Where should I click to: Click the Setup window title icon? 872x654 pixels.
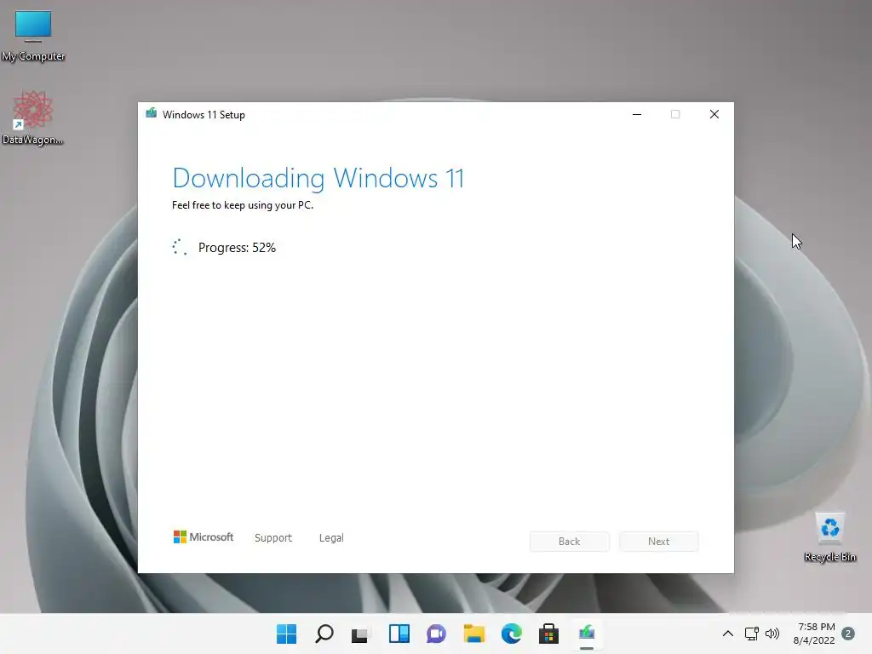coord(152,113)
